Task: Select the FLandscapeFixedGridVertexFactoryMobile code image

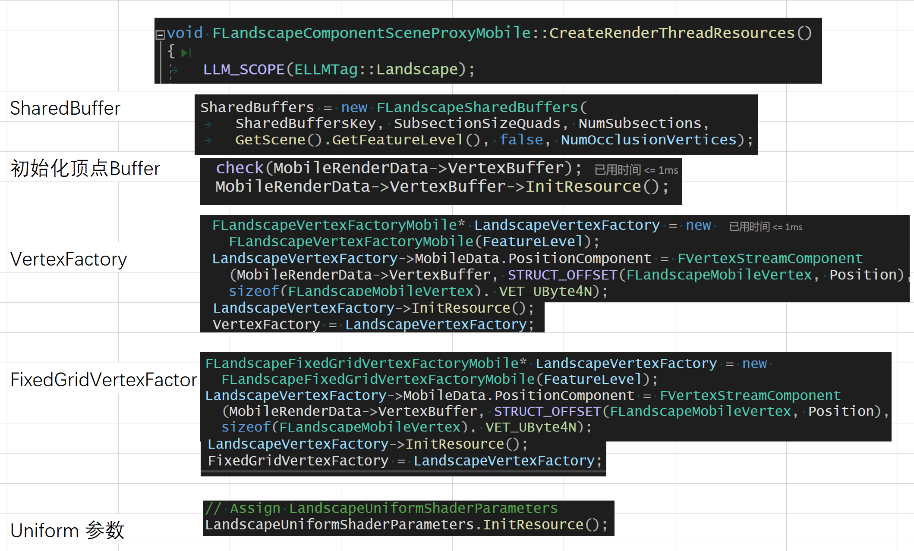Action: [545, 396]
